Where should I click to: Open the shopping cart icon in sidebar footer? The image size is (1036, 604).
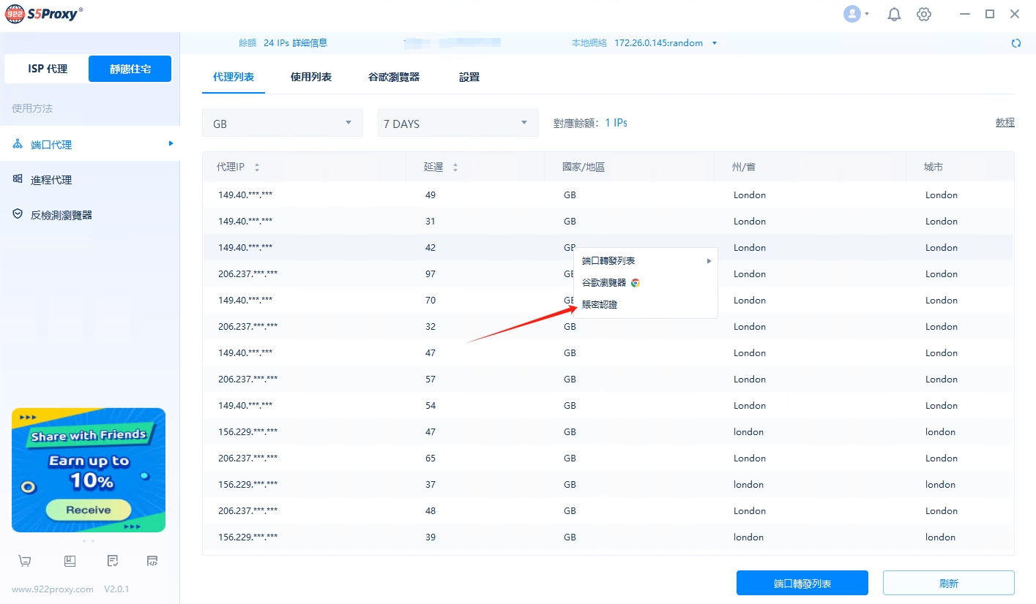(25, 561)
